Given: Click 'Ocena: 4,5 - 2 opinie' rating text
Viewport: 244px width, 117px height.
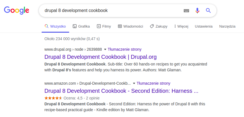Looking at the screenshot, I should (82, 98).
